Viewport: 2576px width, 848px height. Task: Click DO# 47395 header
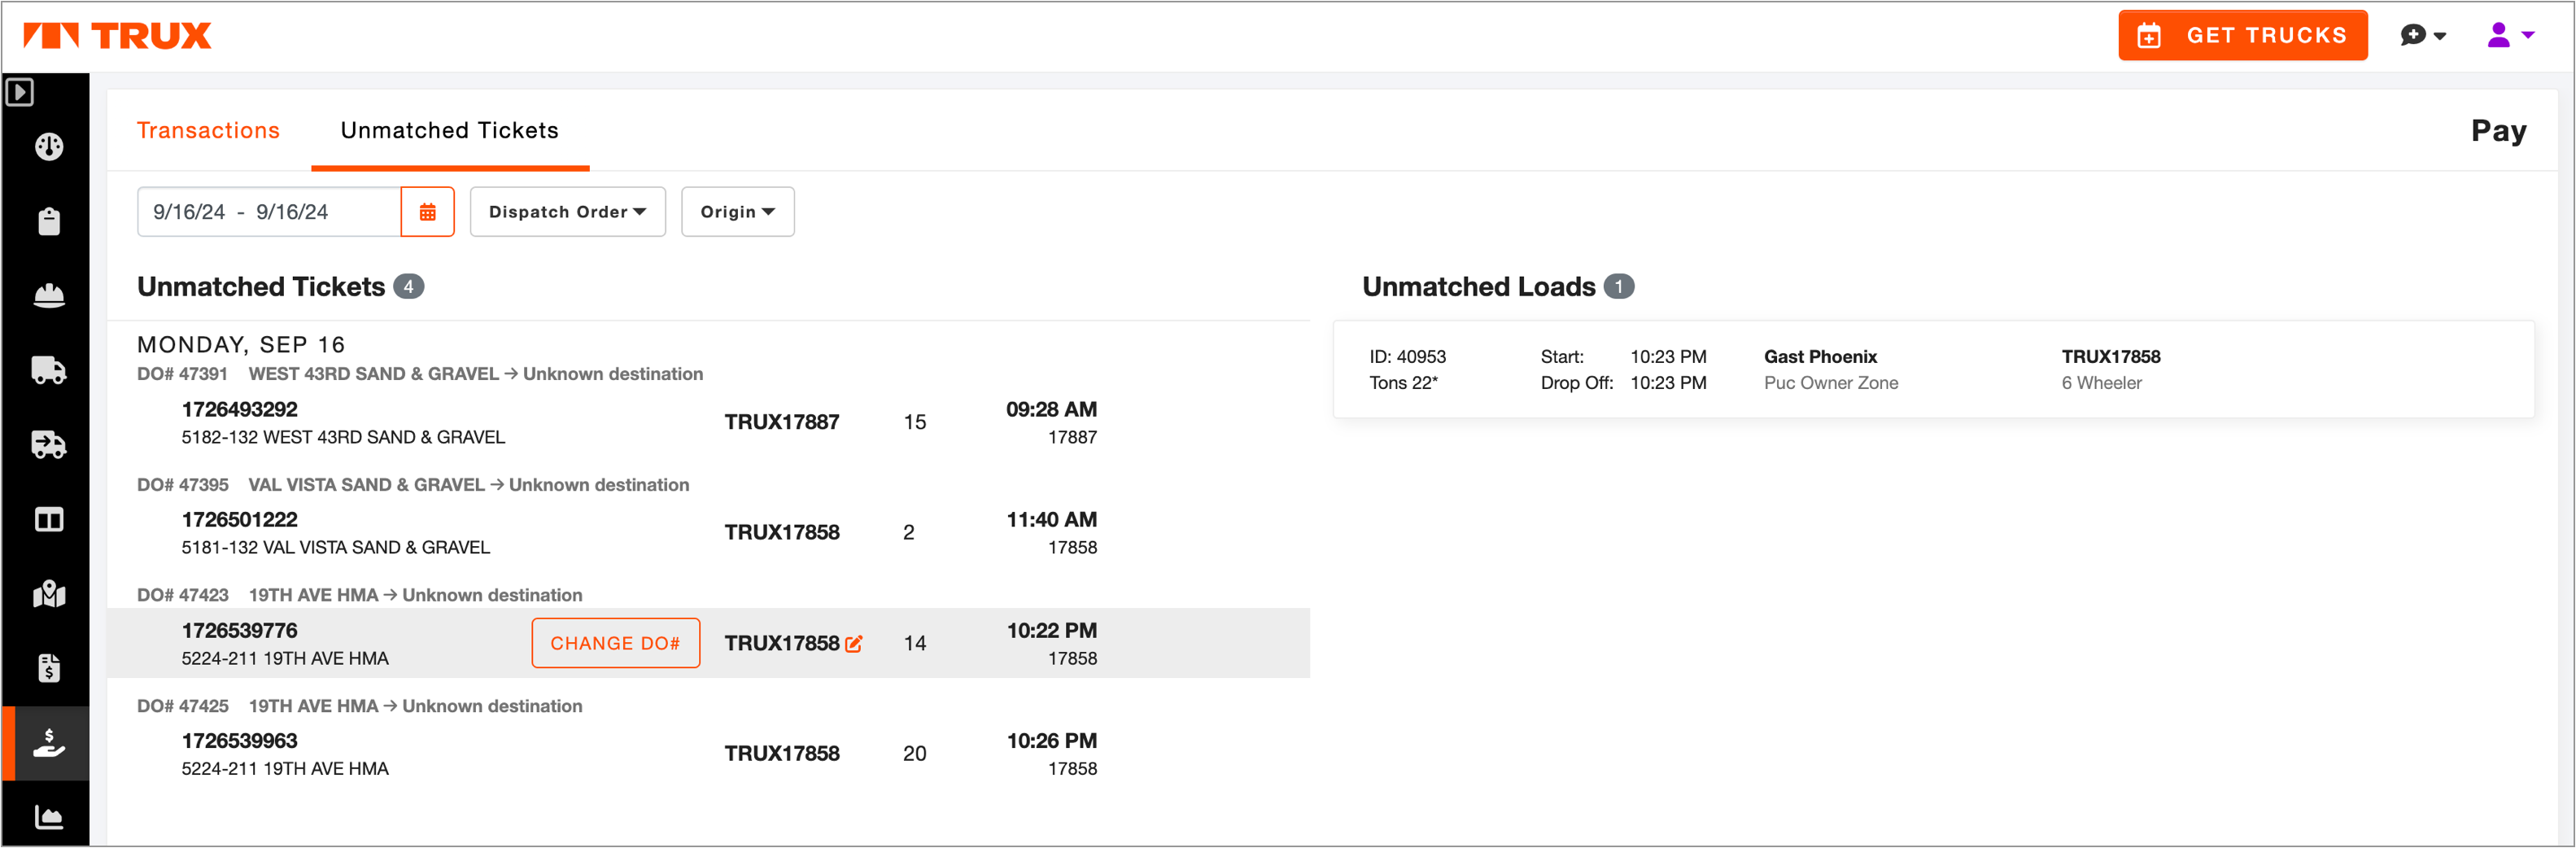pyautogui.click(x=412, y=485)
